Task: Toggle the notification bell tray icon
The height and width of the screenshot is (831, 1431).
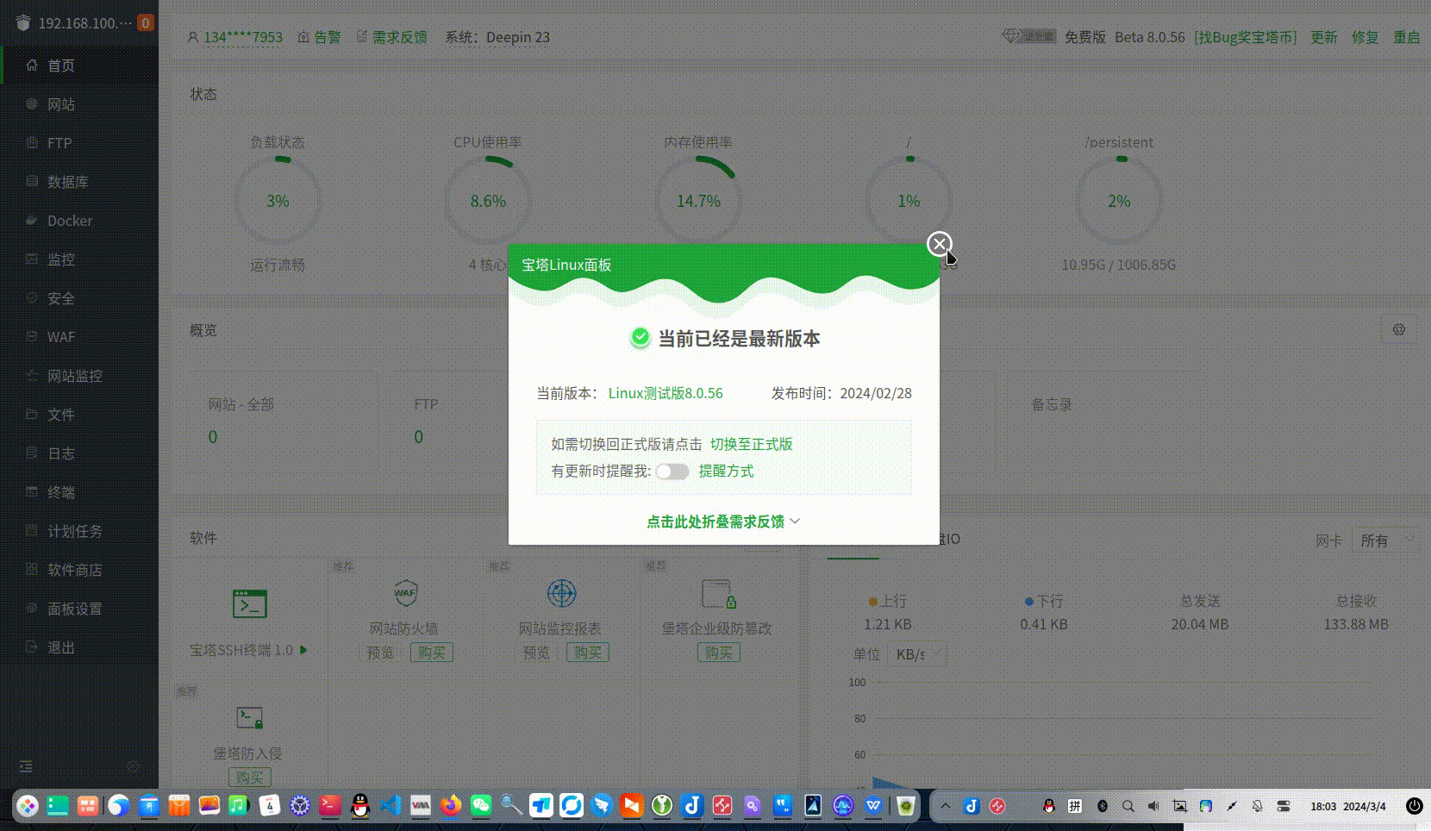Action: click(1258, 806)
